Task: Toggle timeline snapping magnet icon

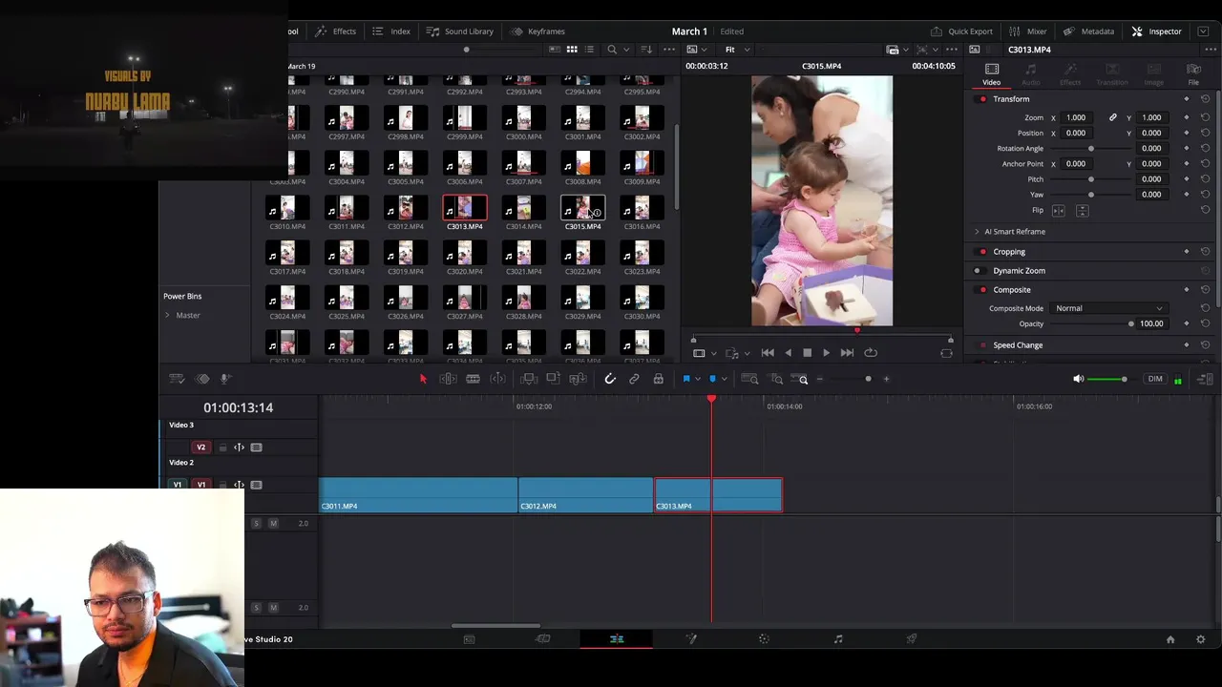Action: click(610, 379)
